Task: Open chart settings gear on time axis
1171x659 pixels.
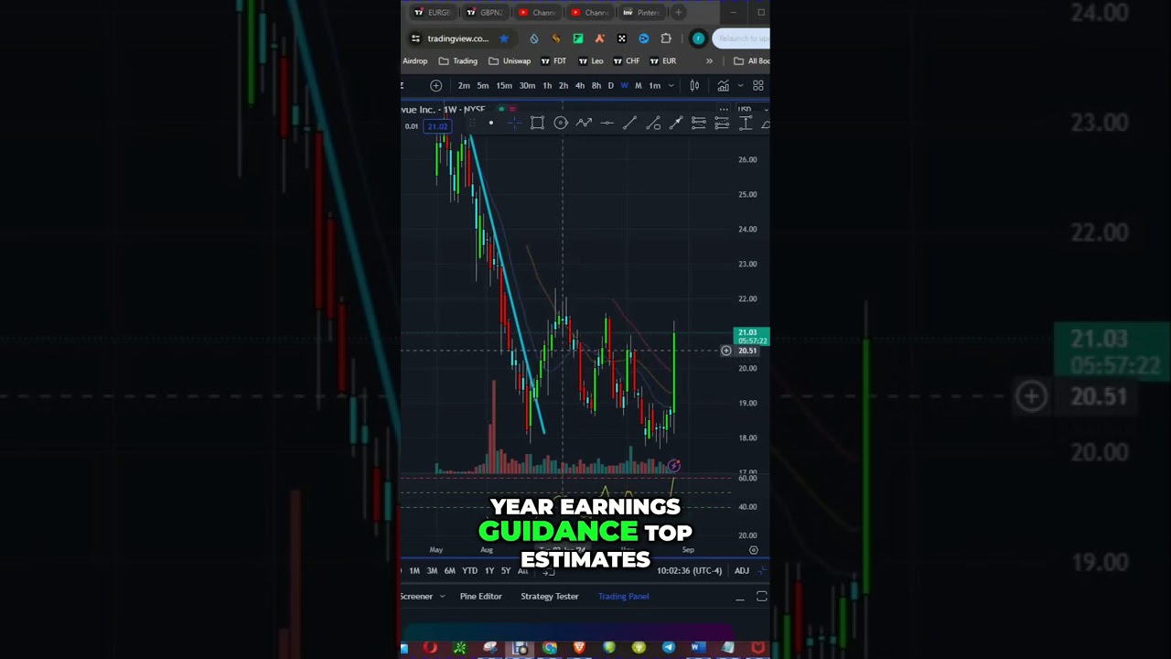Action: click(x=754, y=550)
